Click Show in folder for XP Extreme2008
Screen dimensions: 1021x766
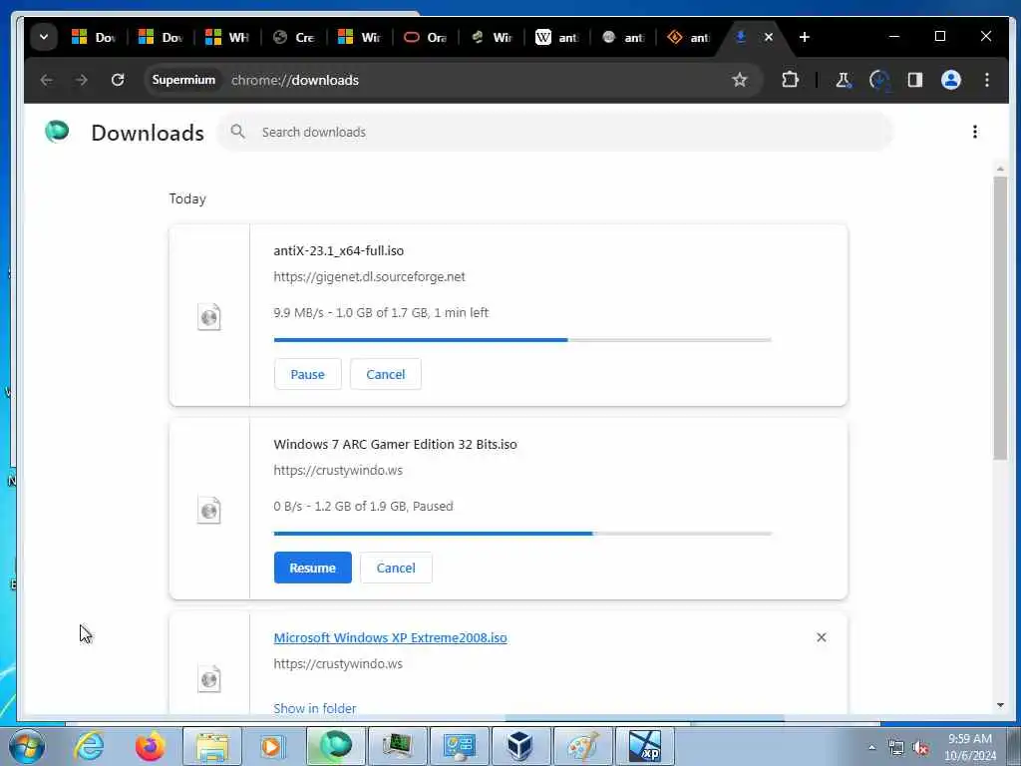314,708
